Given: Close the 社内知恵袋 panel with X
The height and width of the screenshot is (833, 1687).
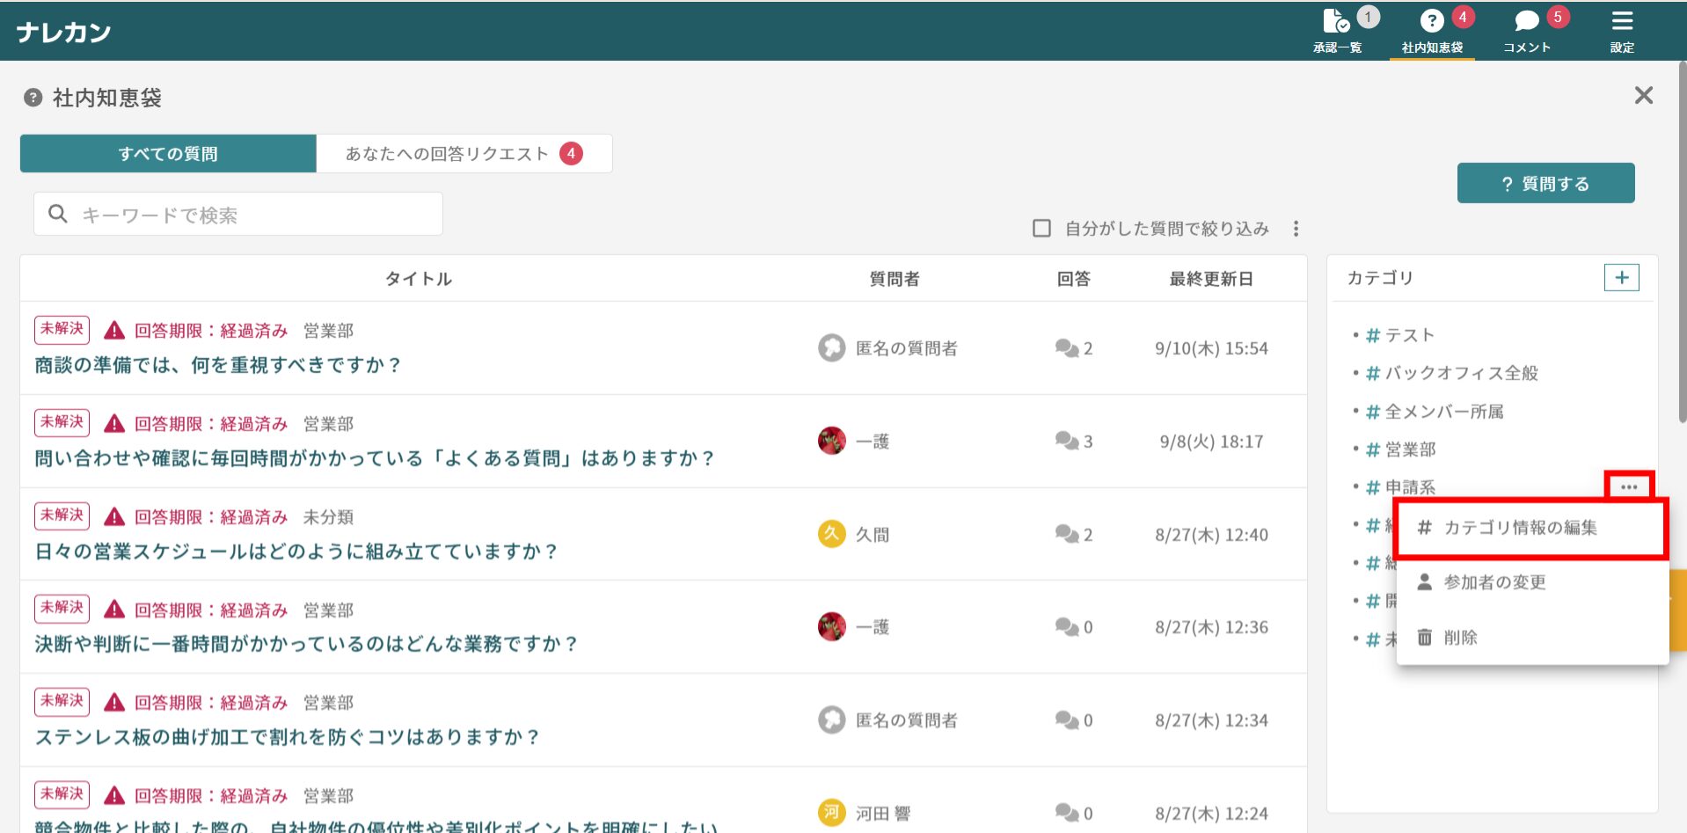Looking at the screenshot, I should coord(1643,95).
